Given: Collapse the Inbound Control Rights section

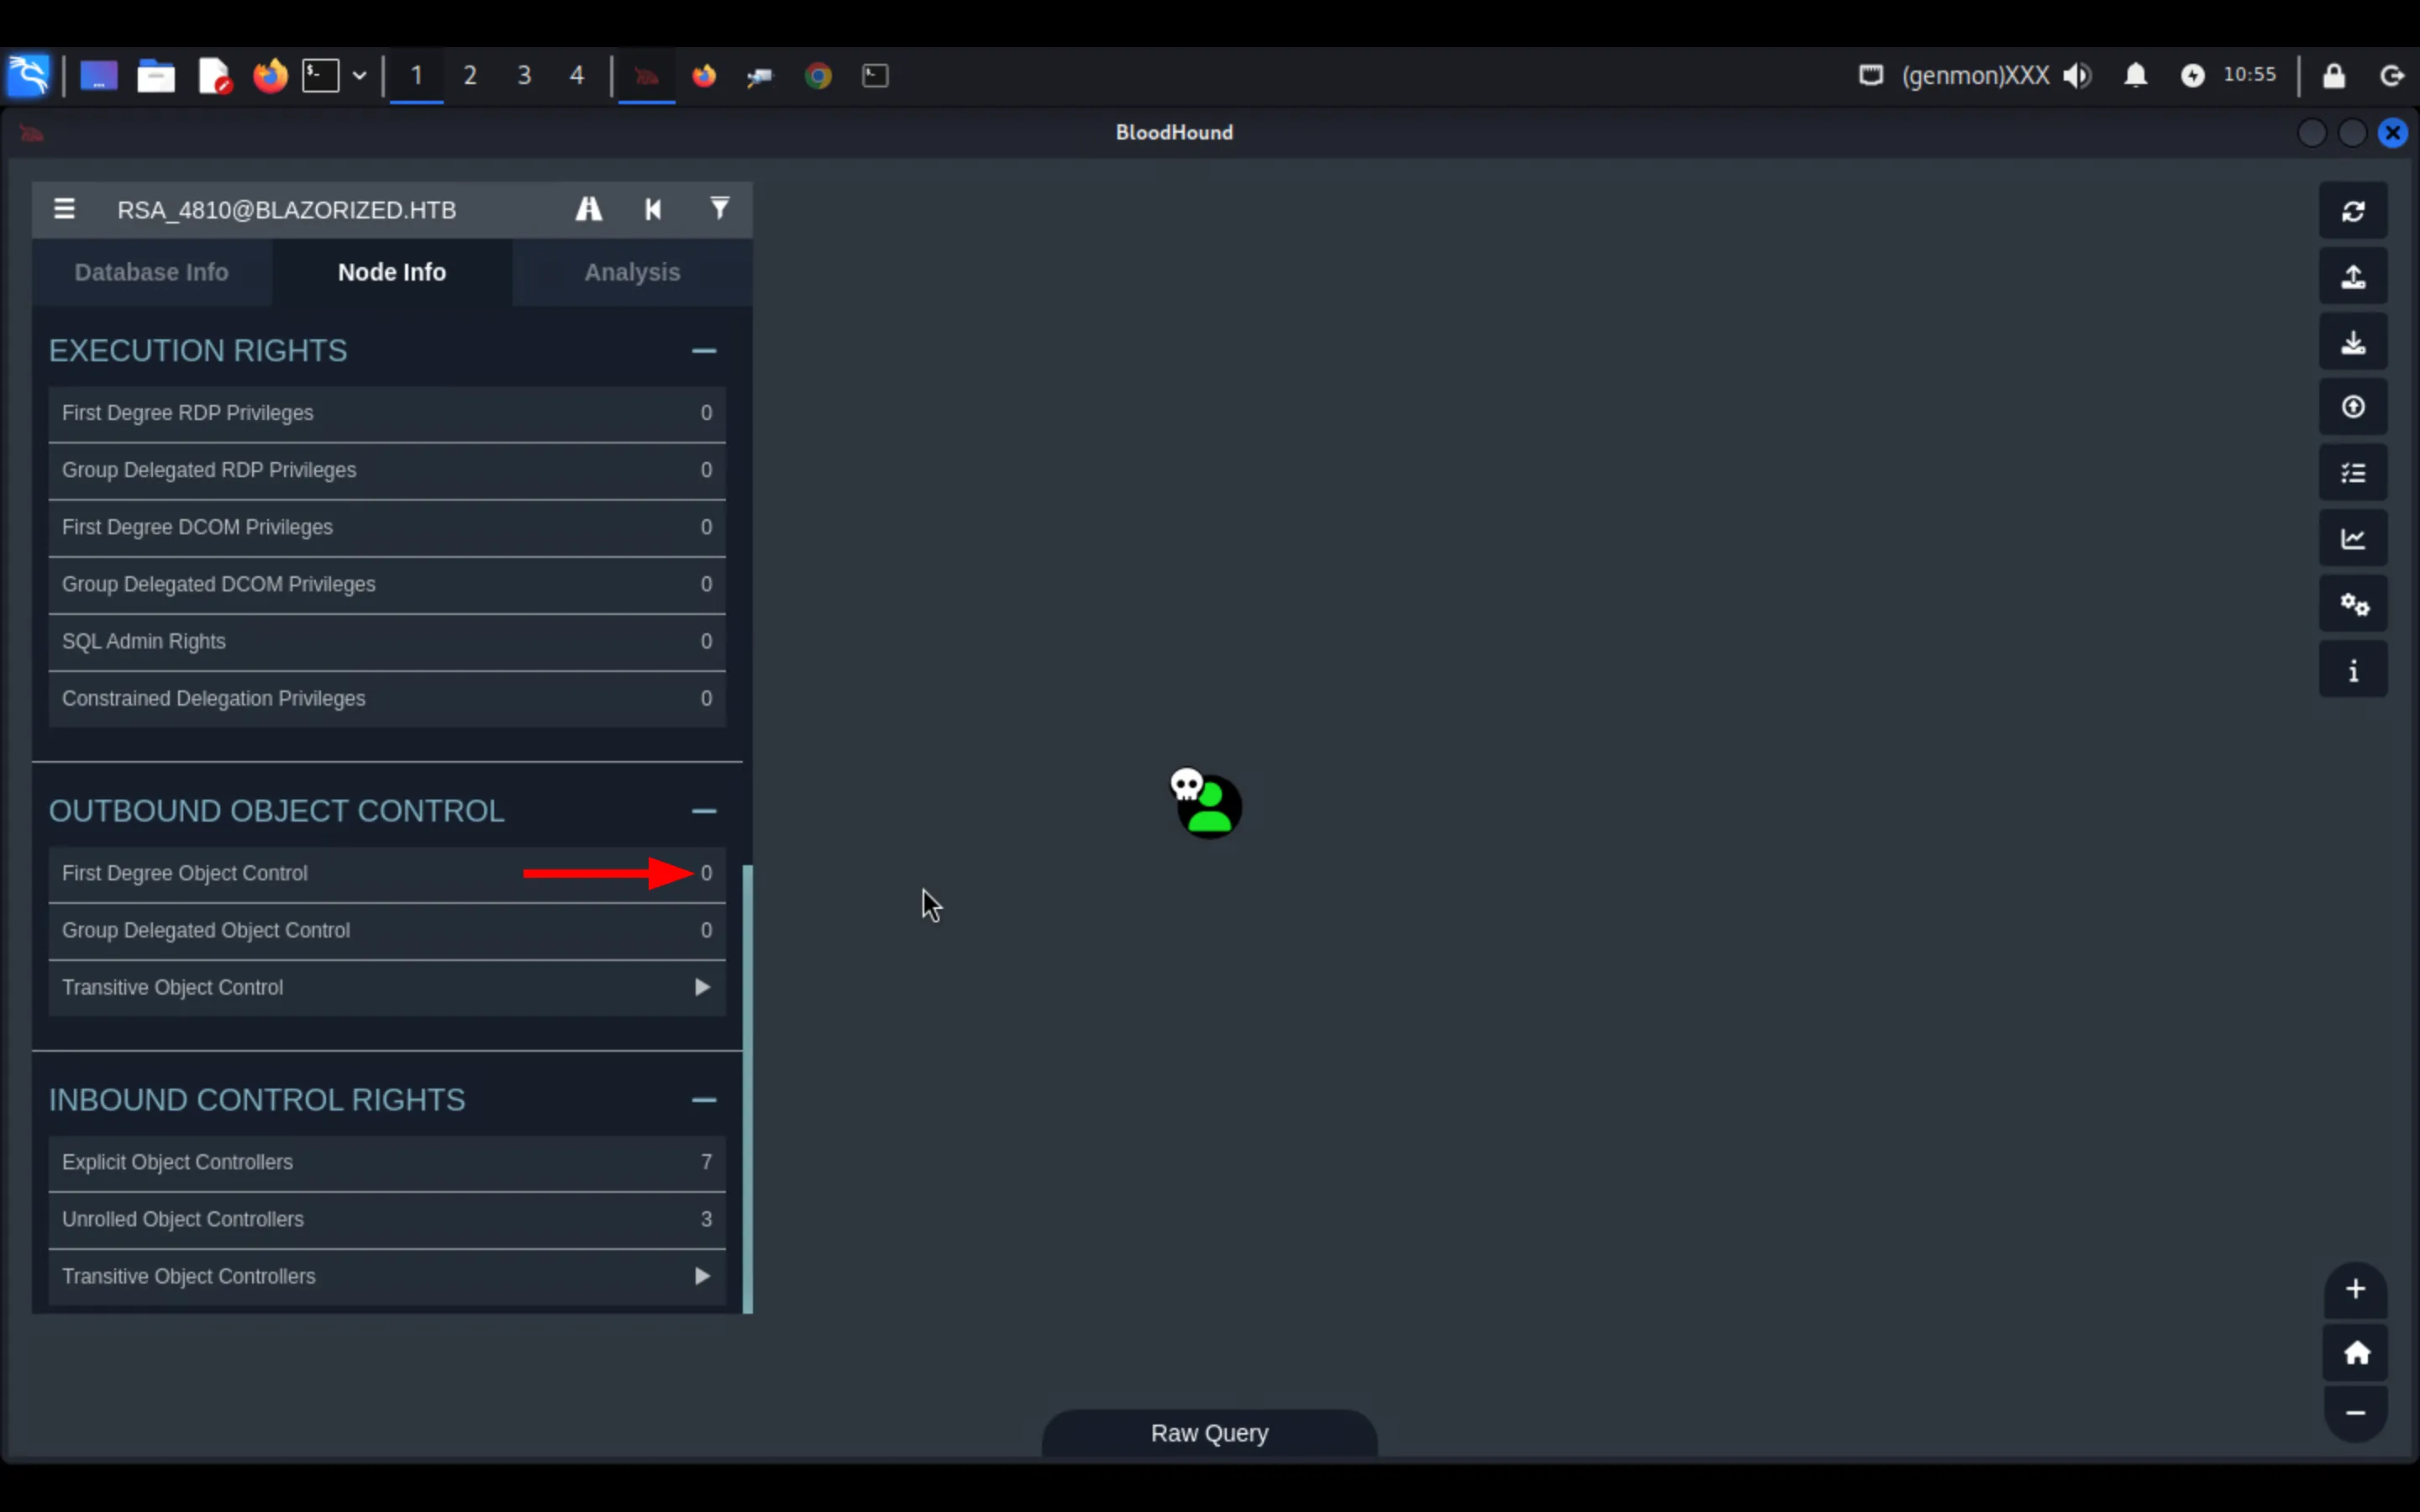Looking at the screenshot, I should (704, 1100).
